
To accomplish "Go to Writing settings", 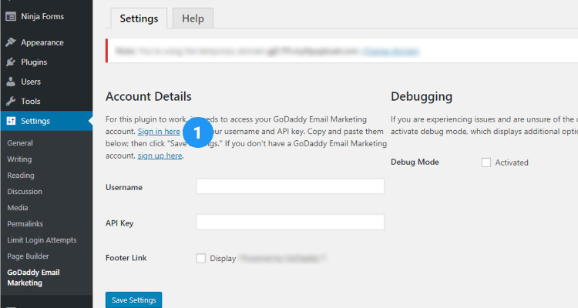I will pyautogui.click(x=19, y=159).
